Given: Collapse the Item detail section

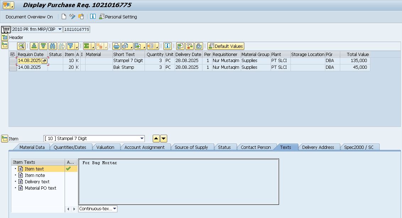Looking at the screenshot, I should tap(4, 139).
